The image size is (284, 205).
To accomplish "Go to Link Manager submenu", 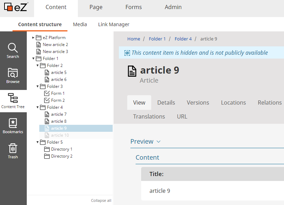I will tap(114, 24).
